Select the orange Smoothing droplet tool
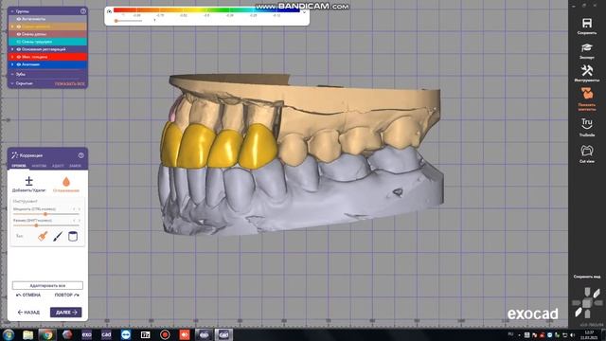 coord(66,181)
